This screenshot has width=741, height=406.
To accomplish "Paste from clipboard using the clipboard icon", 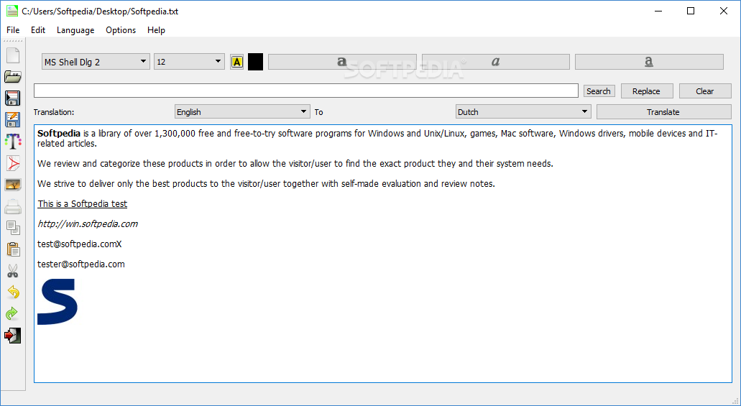I will point(13,249).
